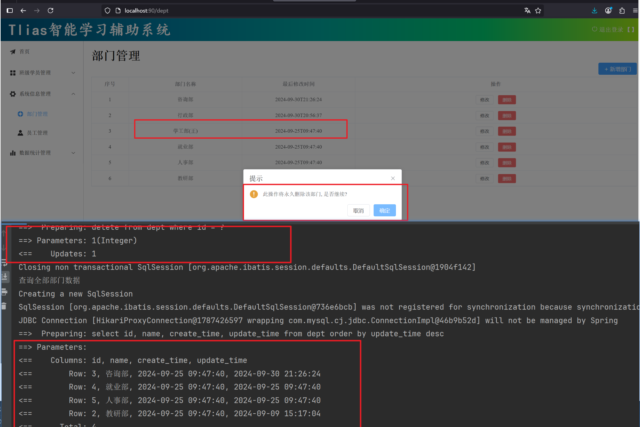
Task: Expand the 班级学员管理 menu chevron
Action: (73, 73)
